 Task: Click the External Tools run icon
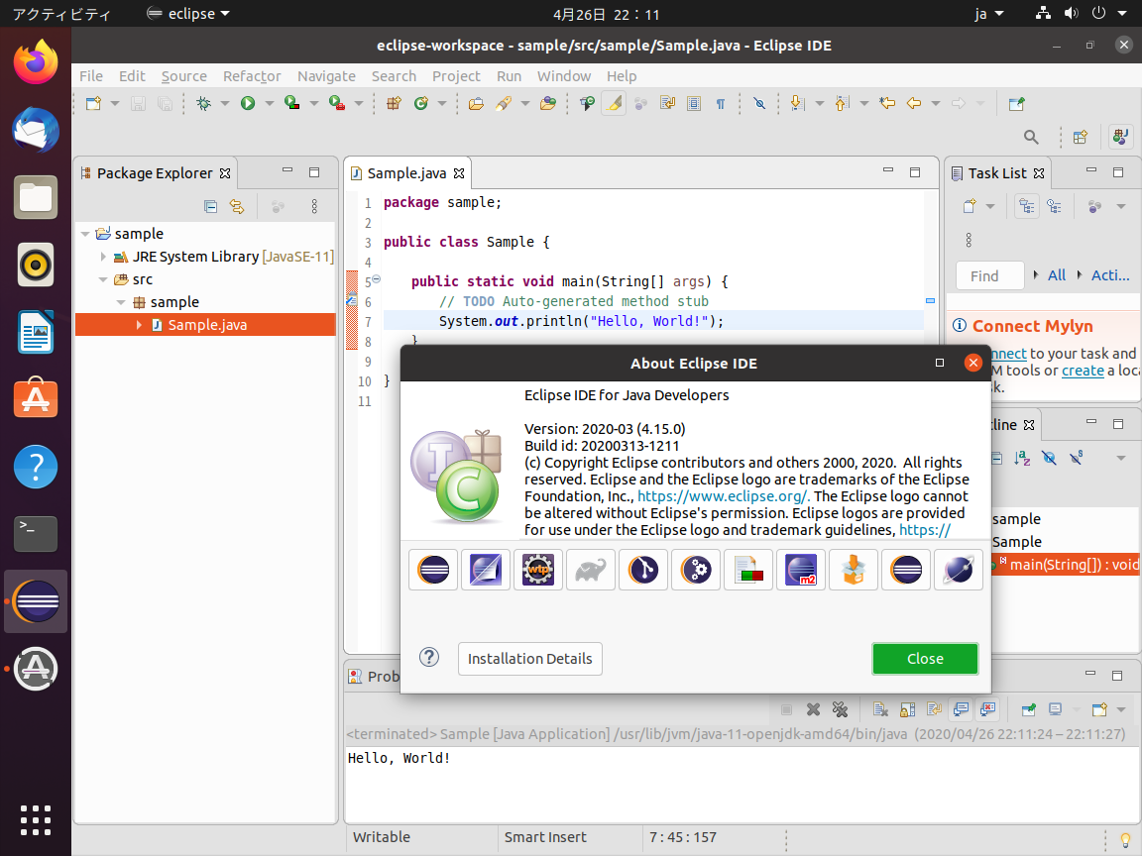(x=336, y=103)
